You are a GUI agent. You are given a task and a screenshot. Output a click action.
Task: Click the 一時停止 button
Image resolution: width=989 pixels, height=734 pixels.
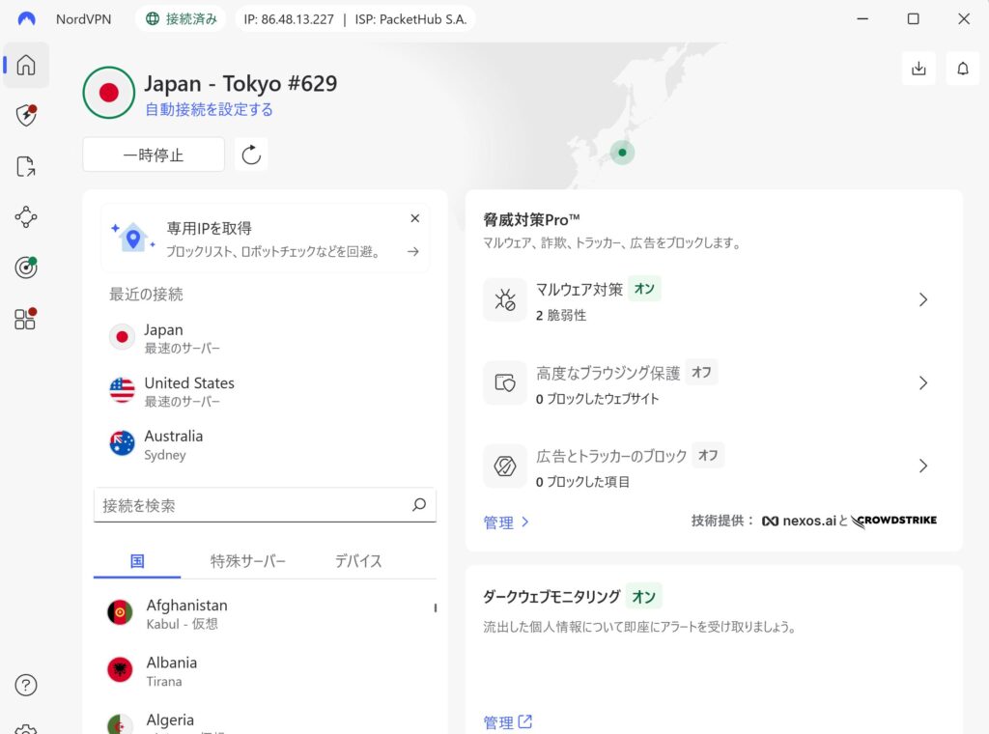click(153, 154)
